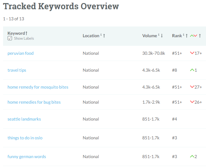Click the Volume column header label

coord(150,36)
